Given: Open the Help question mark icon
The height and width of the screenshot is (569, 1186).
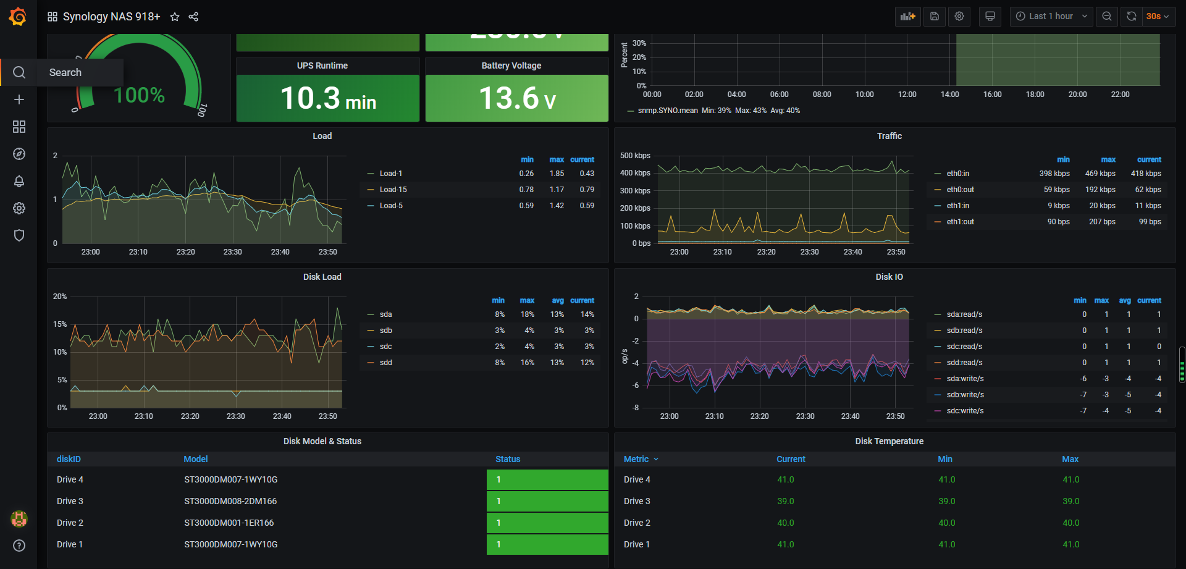Looking at the screenshot, I should pos(19,546).
